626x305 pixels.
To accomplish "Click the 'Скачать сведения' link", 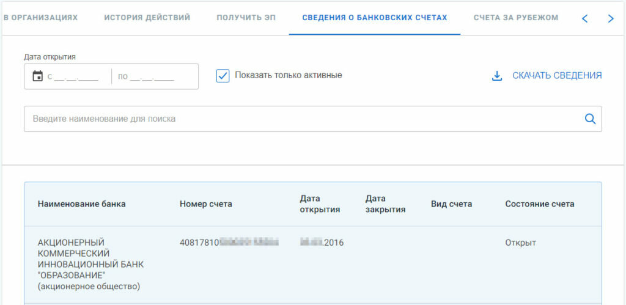I will pyautogui.click(x=556, y=76).
